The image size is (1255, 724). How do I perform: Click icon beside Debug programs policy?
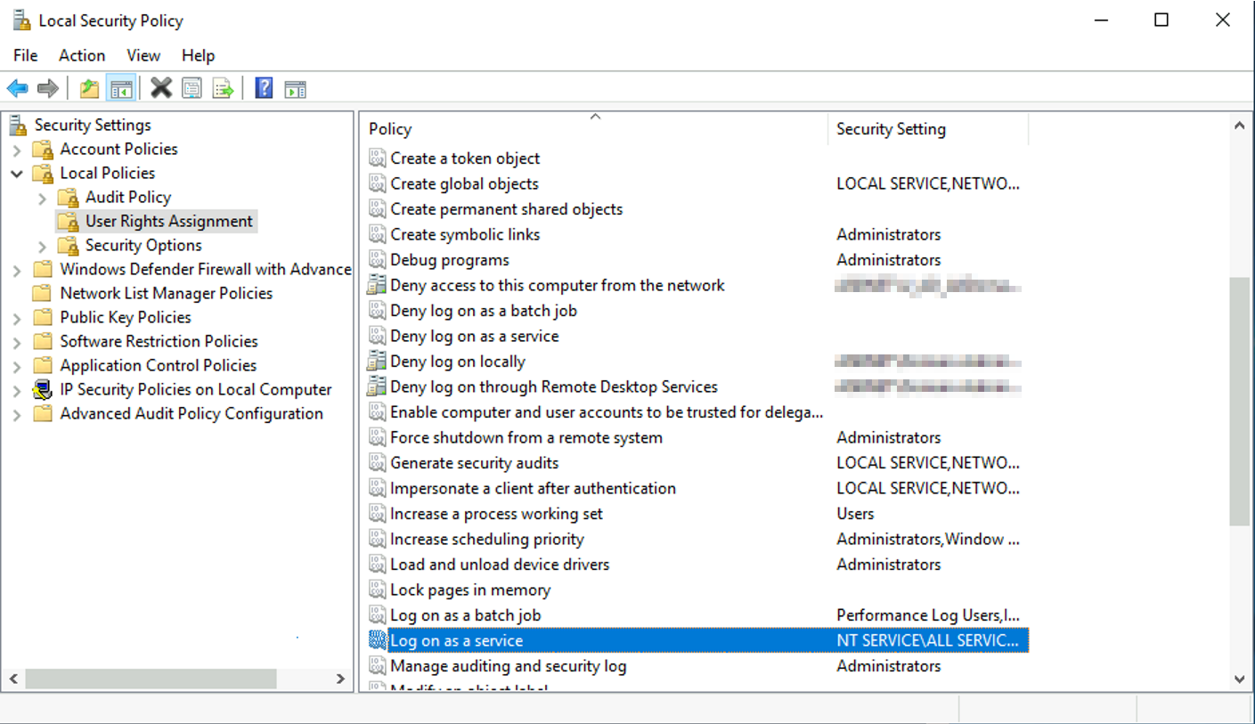pos(377,260)
